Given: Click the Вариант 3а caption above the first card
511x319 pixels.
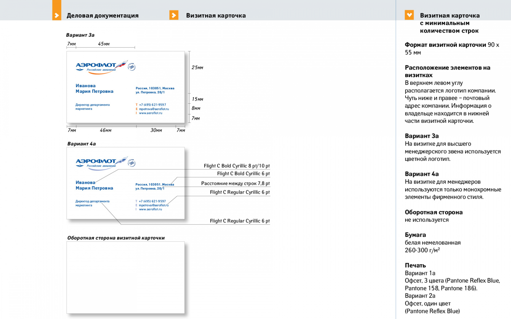Looking at the screenshot, I should pos(80,35).
